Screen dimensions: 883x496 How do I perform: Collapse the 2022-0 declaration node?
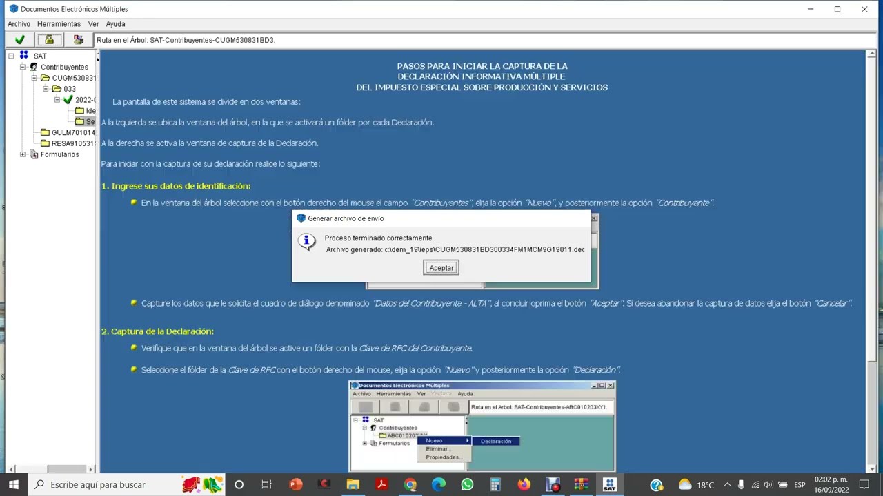[x=57, y=100]
